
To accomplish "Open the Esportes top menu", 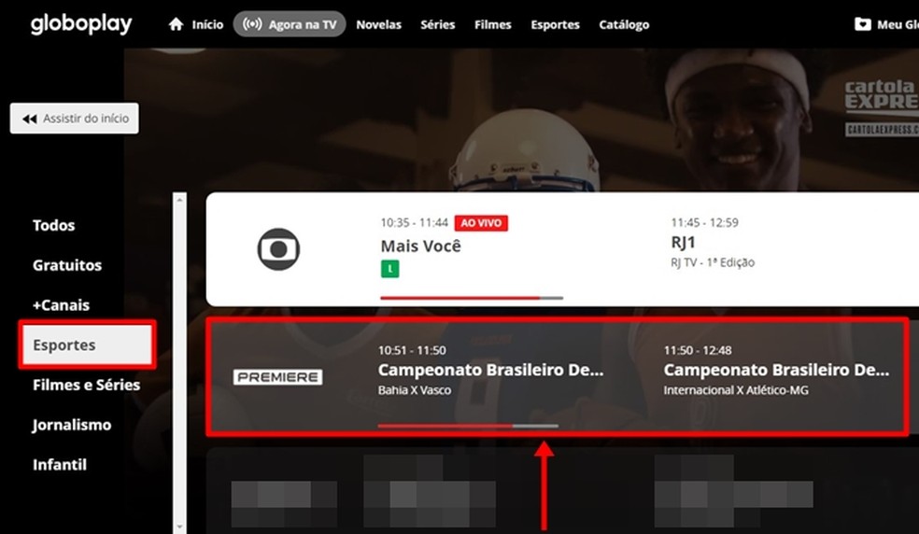I will tap(555, 24).
